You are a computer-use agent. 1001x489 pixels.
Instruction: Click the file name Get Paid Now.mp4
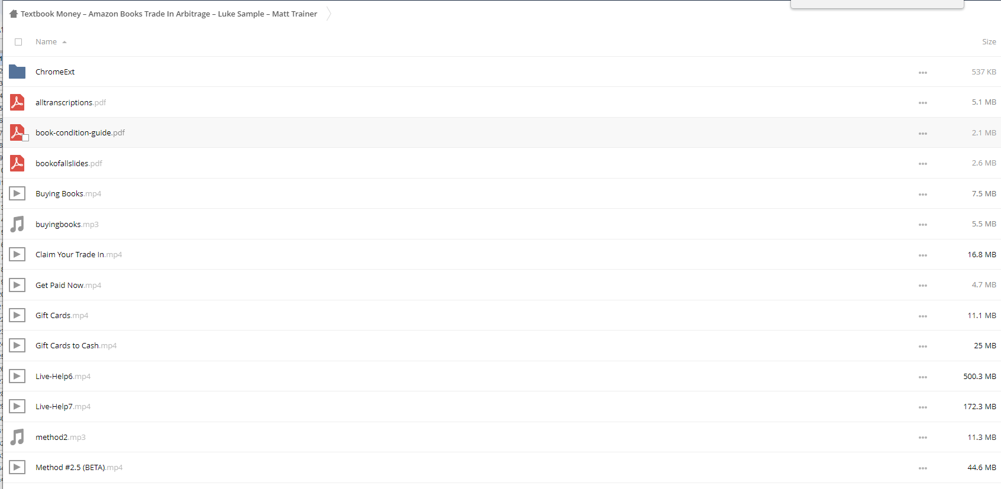pos(68,285)
